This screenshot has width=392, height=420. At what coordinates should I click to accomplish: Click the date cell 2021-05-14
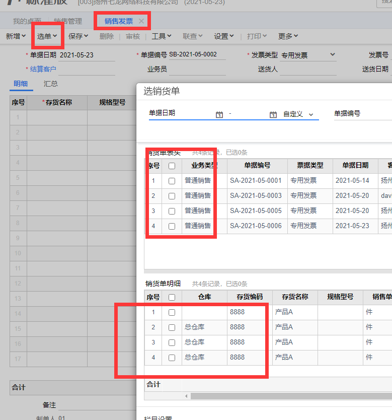click(355, 181)
